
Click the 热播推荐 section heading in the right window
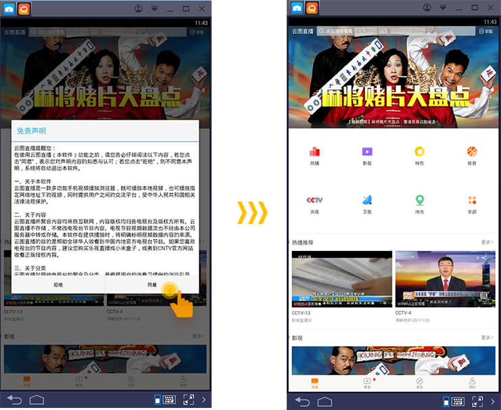303,242
